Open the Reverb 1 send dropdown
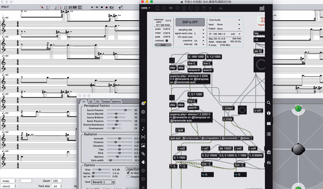Image resolution: width=323 pixels, height=189 pixels. click(103, 182)
